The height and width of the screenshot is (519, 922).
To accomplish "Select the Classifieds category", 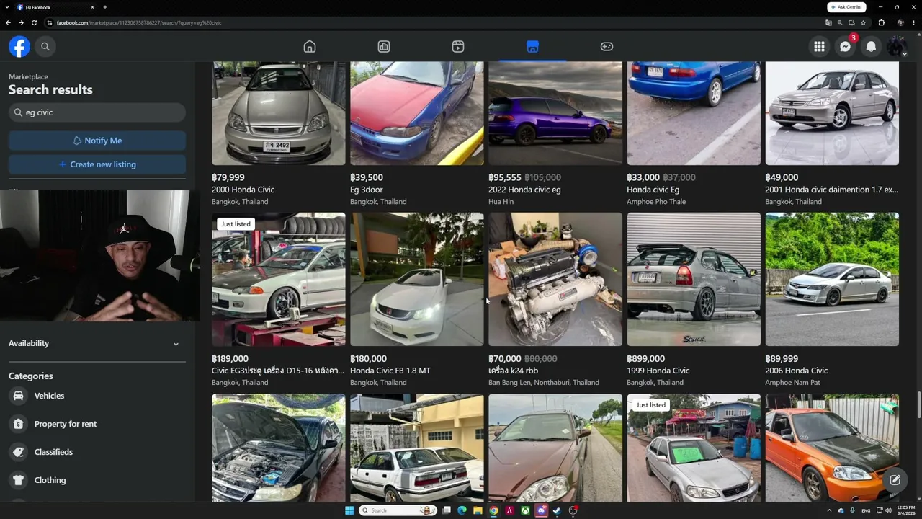I will point(97,452).
